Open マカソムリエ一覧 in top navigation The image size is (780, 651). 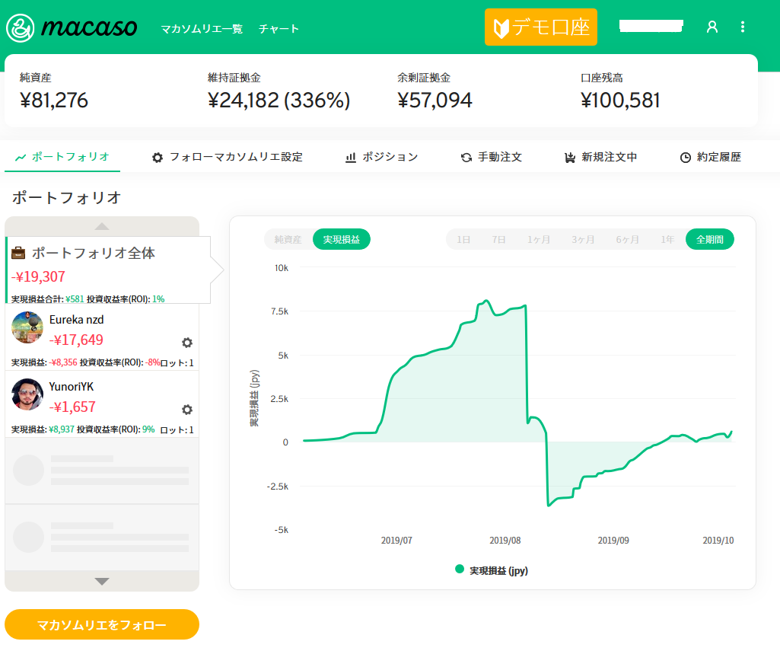(x=202, y=29)
